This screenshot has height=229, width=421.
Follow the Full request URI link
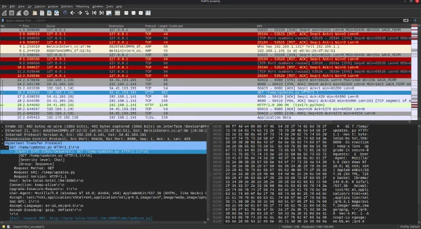81,218
